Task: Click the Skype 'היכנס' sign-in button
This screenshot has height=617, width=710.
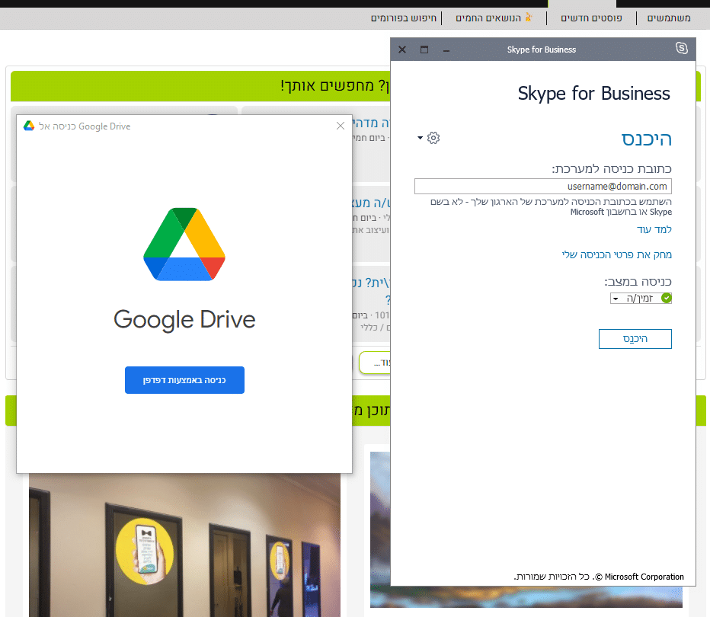Action: point(635,339)
